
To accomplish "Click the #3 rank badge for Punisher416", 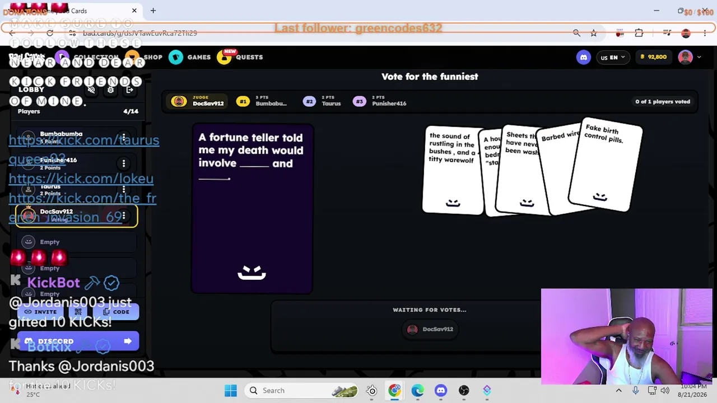I will tap(360, 101).
